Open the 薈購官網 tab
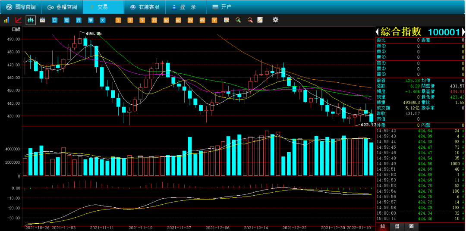 coord(62,7)
